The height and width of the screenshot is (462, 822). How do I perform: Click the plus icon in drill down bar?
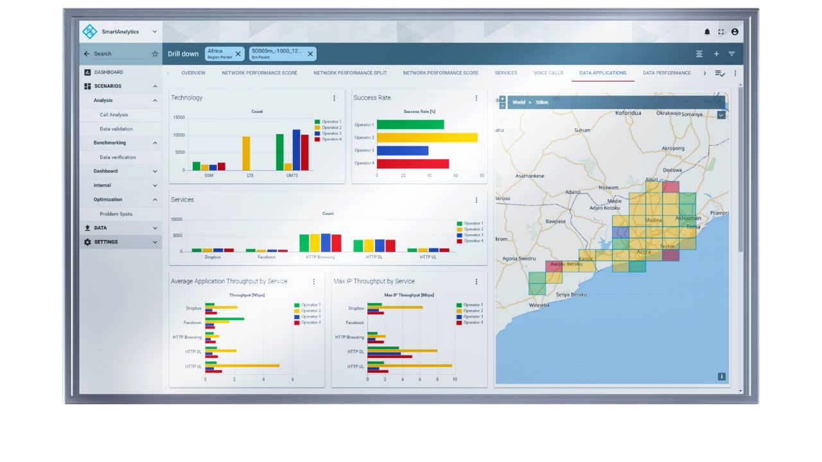pyautogui.click(x=717, y=54)
